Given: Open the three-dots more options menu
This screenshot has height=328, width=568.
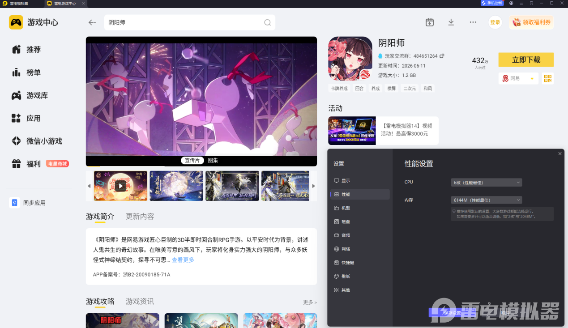Looking at the screenshot, I should (473, 22).
